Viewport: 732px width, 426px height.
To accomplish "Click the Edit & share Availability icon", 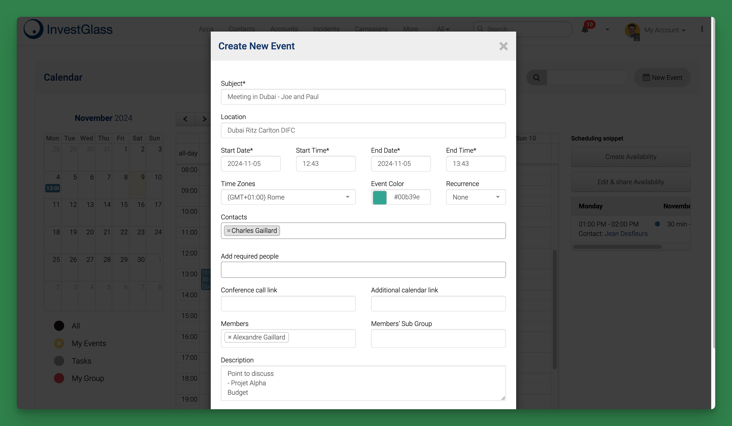I will click(x=631, y=181).
